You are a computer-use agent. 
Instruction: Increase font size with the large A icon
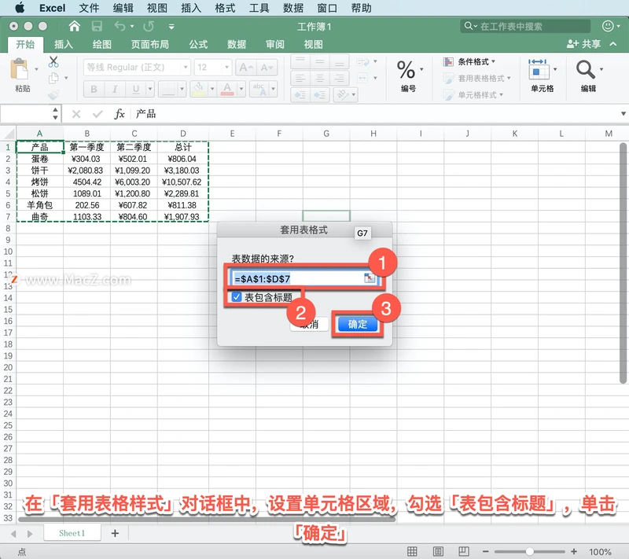click(x=246, y=68)
